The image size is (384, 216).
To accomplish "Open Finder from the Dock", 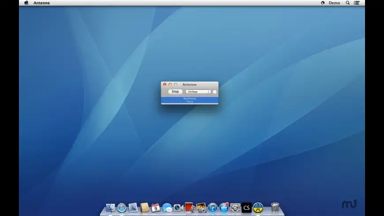I will coord(110,208).
